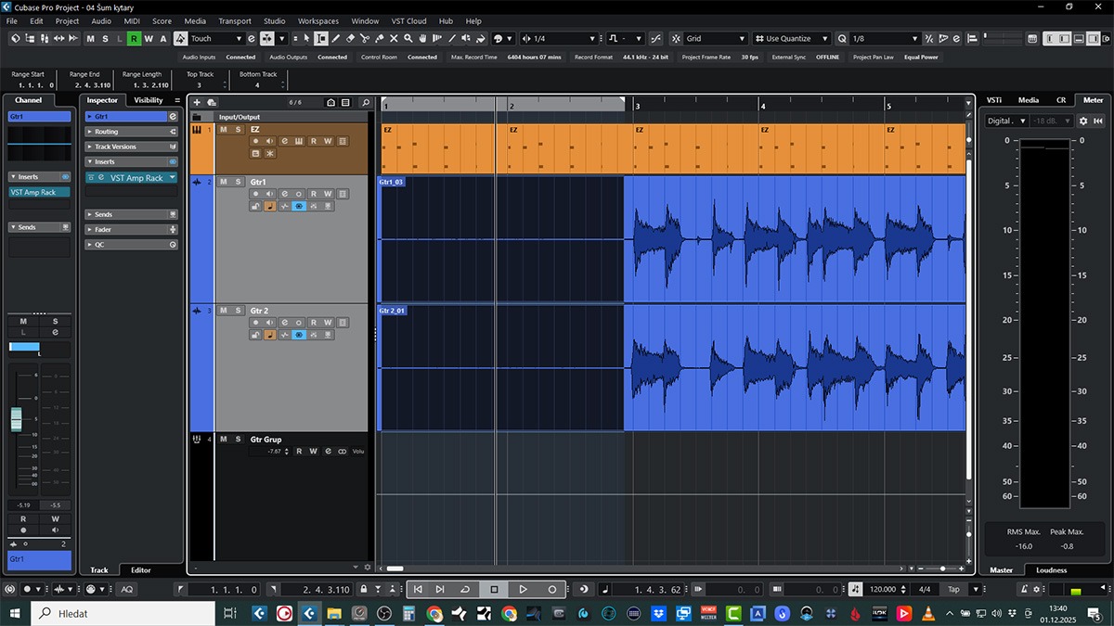The height and width of the screenshot is (626, 1114).
Task: Mute the Gtr1 track
Action: coord(224,182)
